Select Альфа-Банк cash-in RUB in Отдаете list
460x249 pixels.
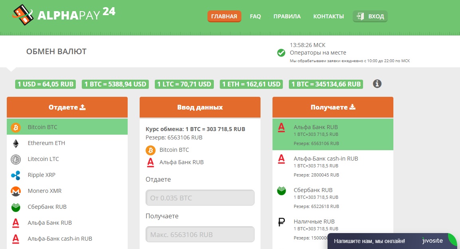pos(67,239)
